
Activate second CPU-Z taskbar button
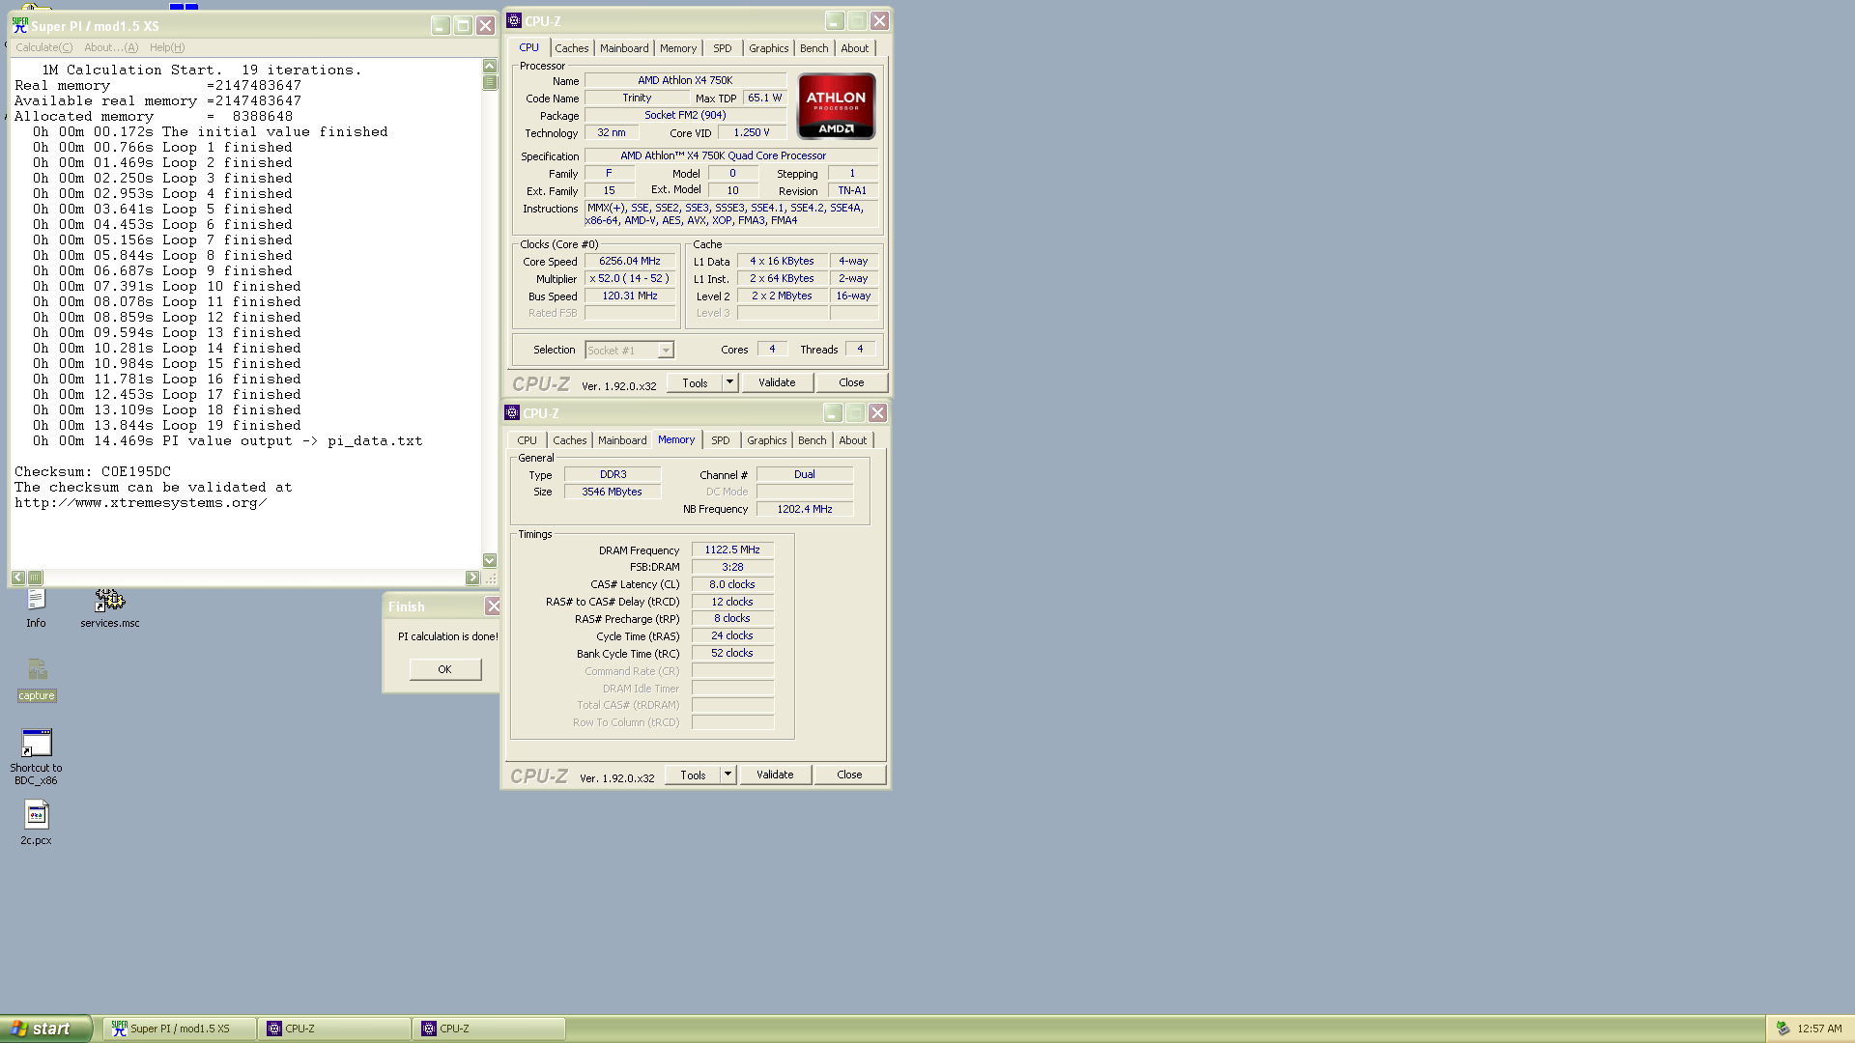tap(489, 1029)
